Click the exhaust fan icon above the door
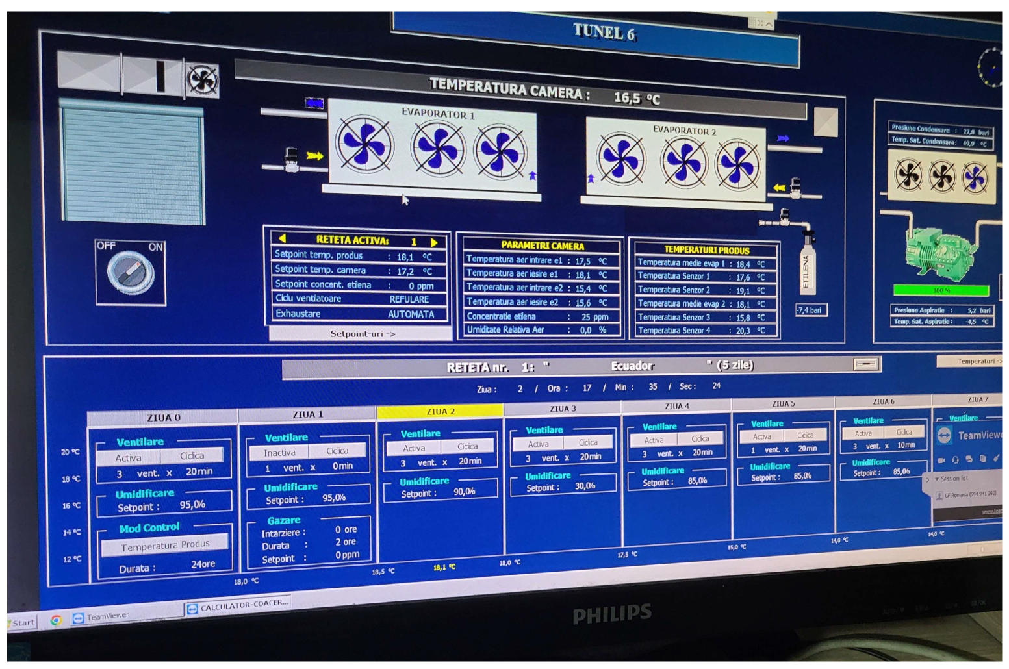This screenshot has width=1009, height=669. click(202, 81)
